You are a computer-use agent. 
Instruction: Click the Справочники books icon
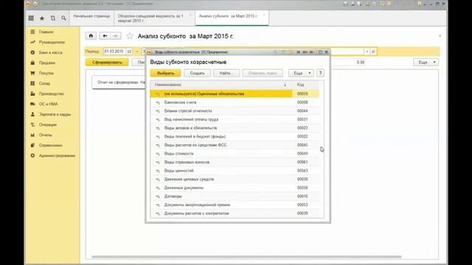(32, 146)
